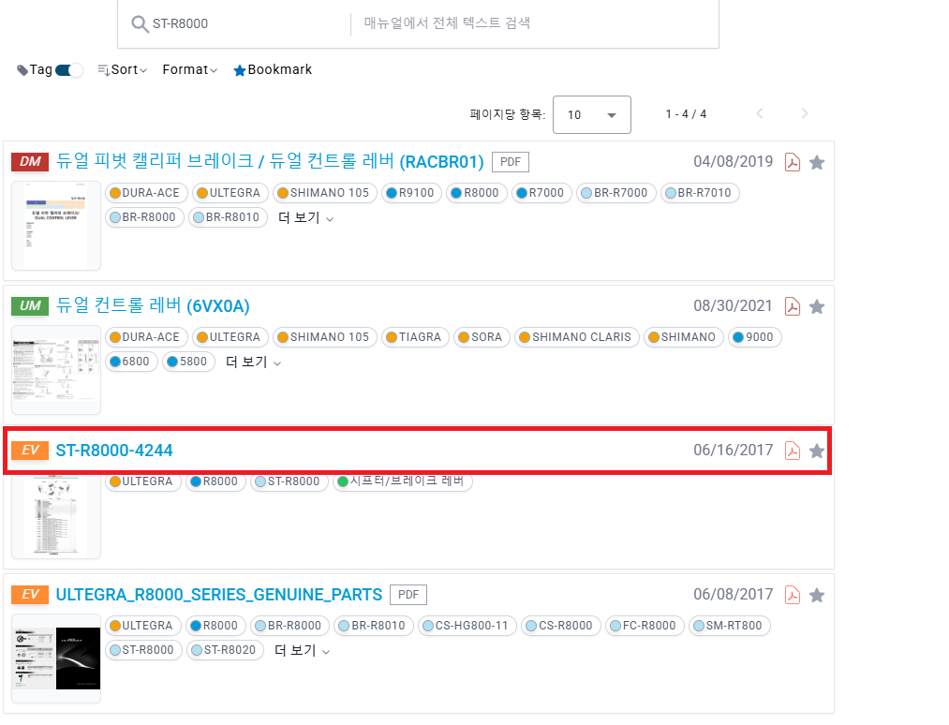The width and height of the screenshot is (949, 725).
Task: Click the DM badge on RACBR01 row
Action: point(30,162)
